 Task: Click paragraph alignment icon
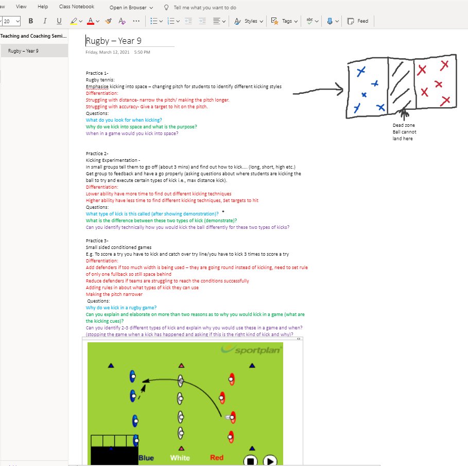[x=217, y=21]
